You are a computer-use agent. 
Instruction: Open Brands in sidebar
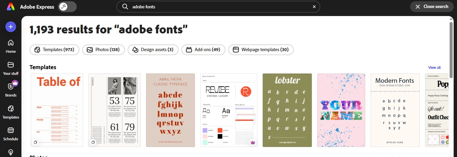11,90
